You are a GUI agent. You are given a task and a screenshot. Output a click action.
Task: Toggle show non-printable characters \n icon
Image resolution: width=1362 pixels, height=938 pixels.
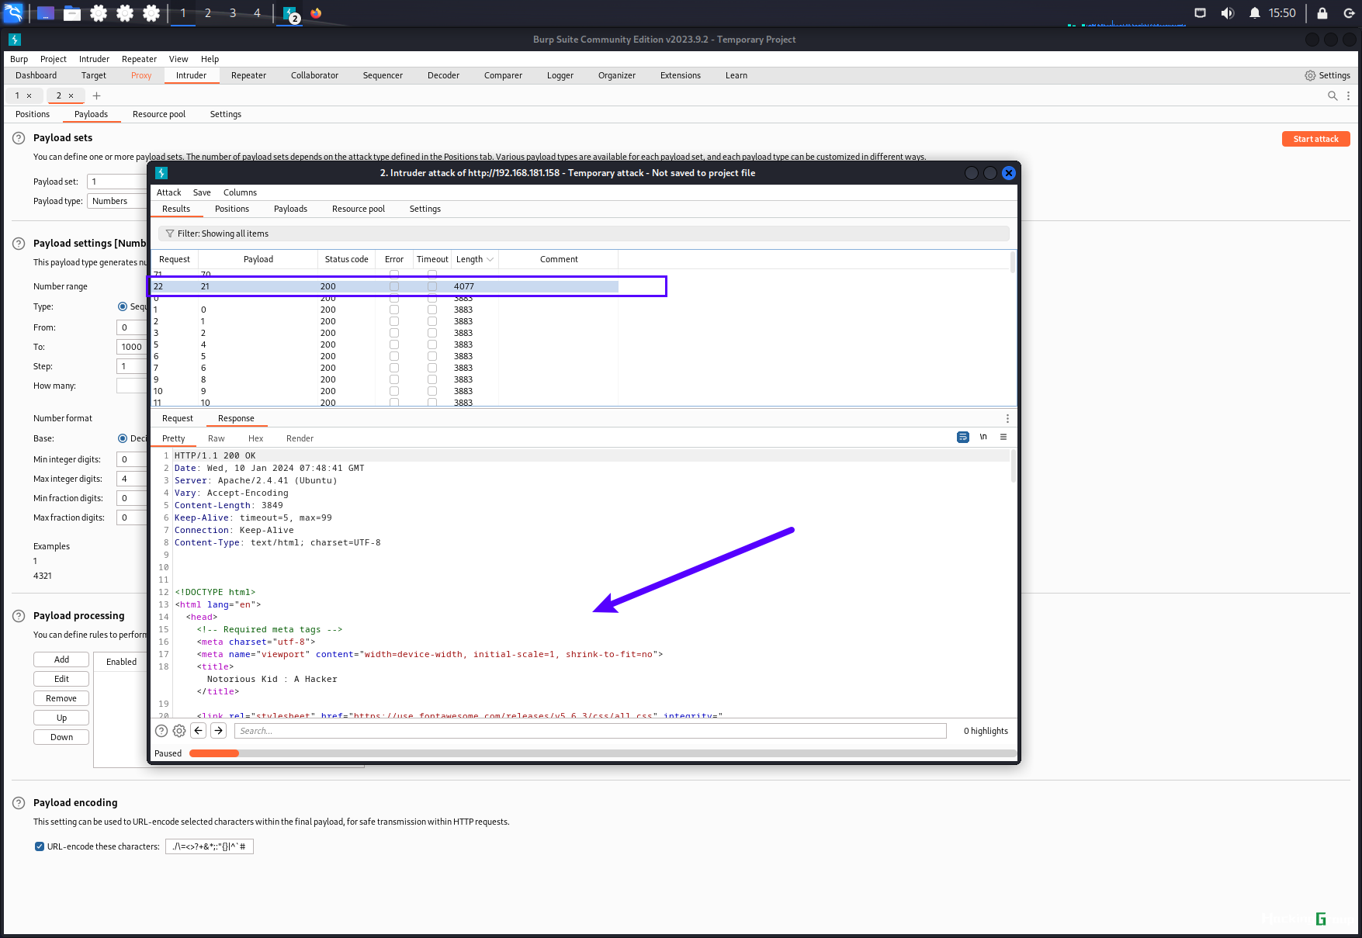(983, 438)
